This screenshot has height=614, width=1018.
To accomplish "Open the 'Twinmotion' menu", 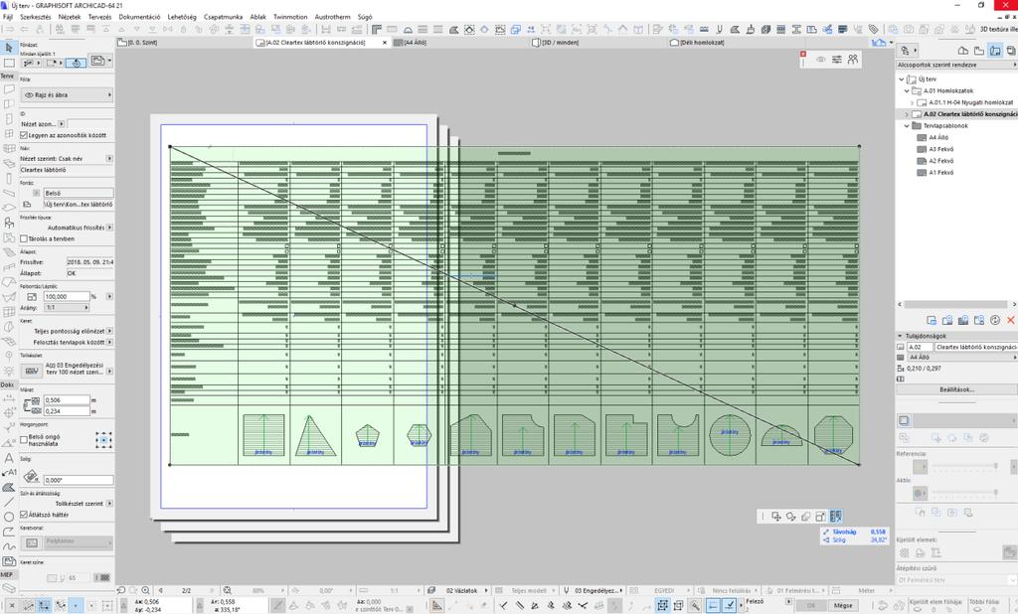I will (x=290, y=17).
